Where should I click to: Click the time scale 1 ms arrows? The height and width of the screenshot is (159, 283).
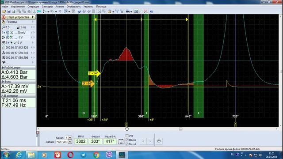coord(33,27)
